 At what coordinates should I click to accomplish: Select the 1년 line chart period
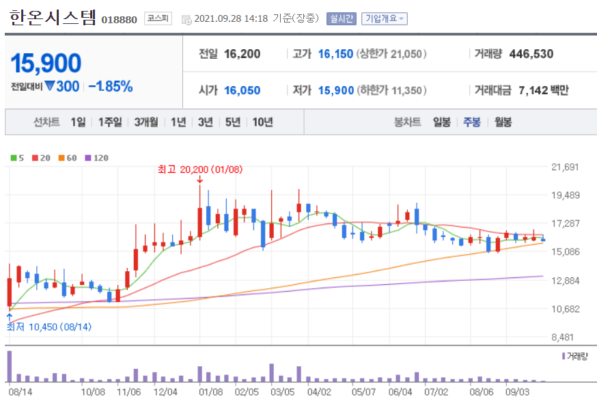(178, 122)
